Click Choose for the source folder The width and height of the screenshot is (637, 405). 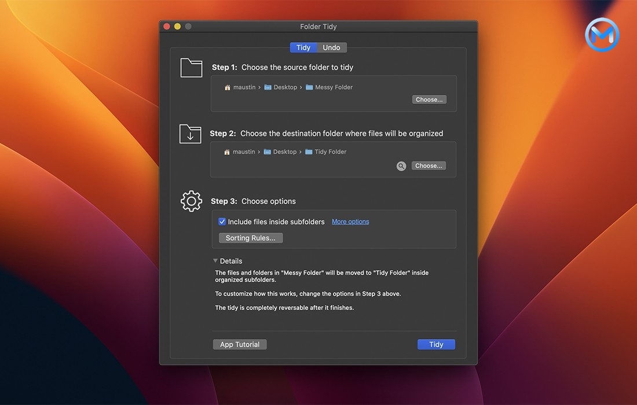429,99
